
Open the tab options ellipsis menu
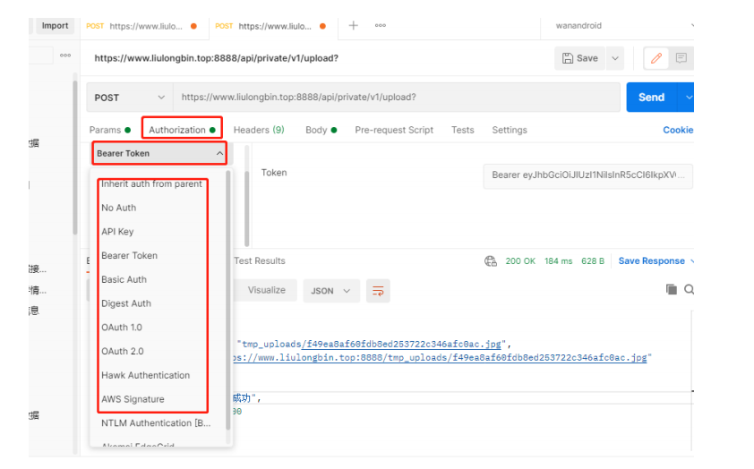[x=381, y=25]
